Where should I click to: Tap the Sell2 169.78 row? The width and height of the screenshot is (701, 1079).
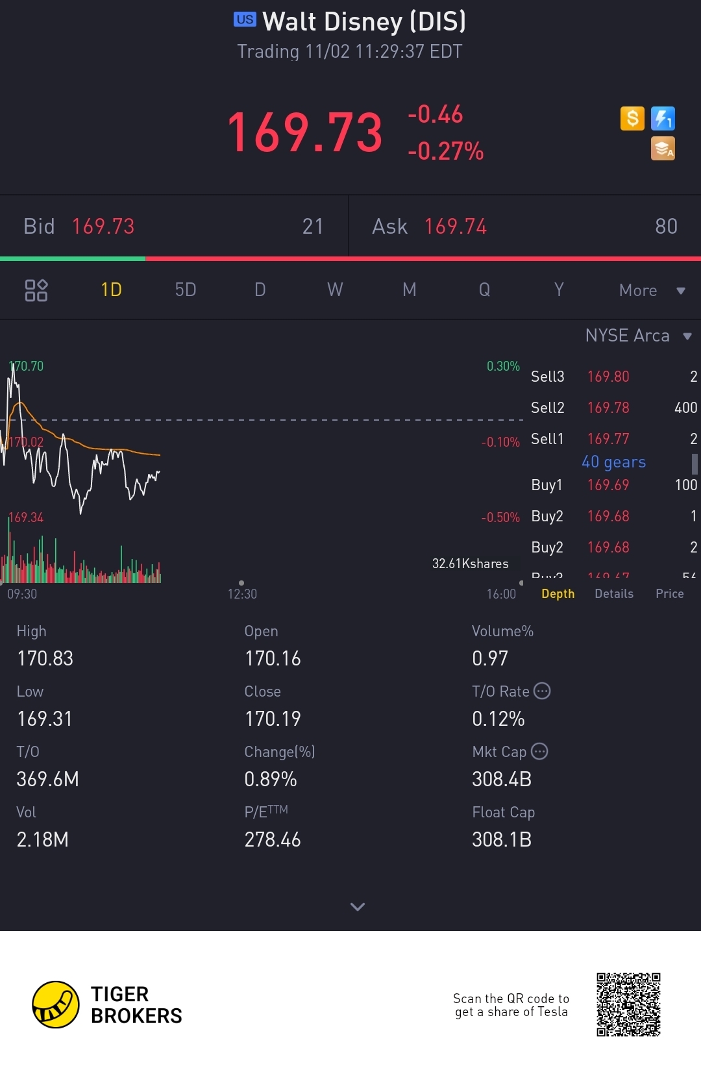point(614,408)
